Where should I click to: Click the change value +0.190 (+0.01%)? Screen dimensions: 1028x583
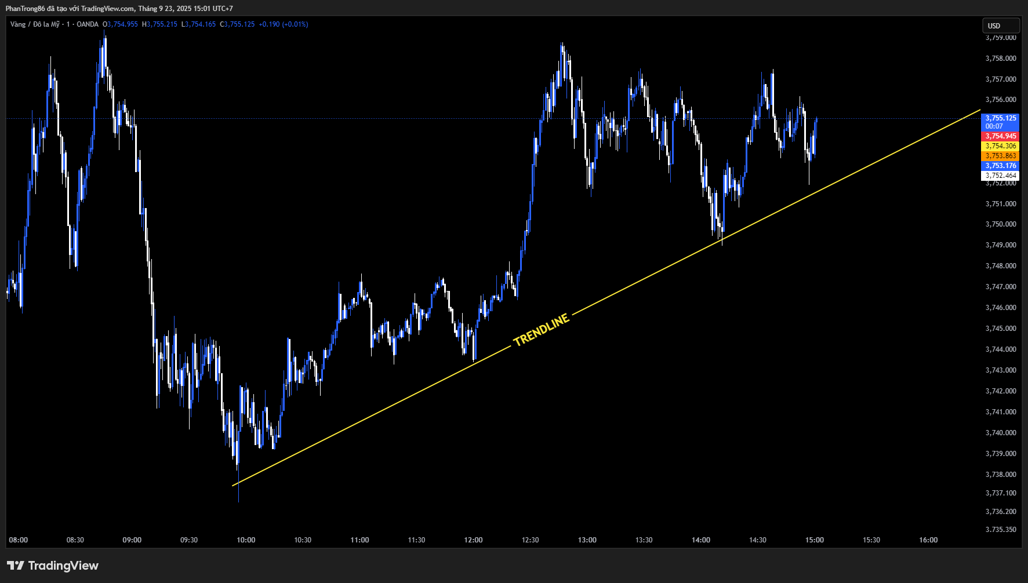[284, 24]
